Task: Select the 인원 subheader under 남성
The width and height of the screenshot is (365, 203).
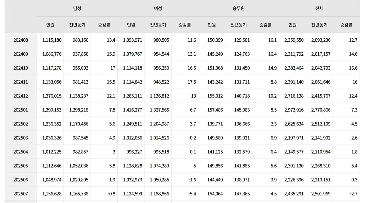Action: [50, 25]
